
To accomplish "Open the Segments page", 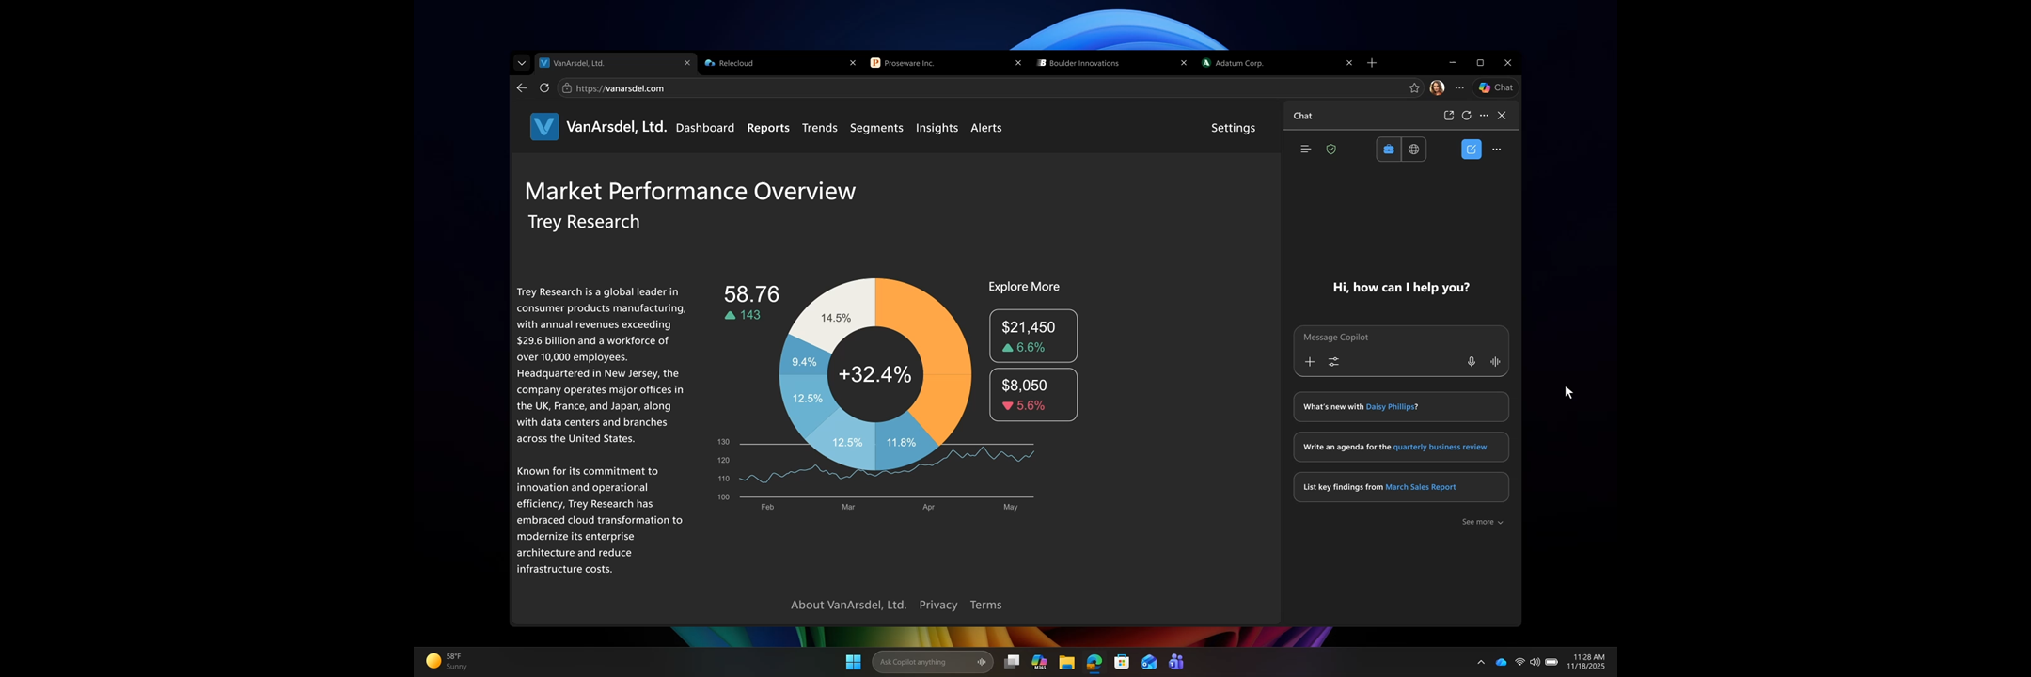I will pos(876,128).
